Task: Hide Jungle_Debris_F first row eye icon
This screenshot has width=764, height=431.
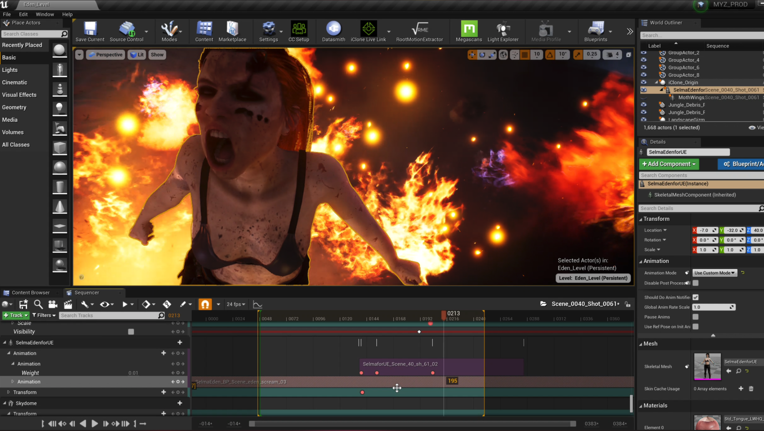Action: 643,105
